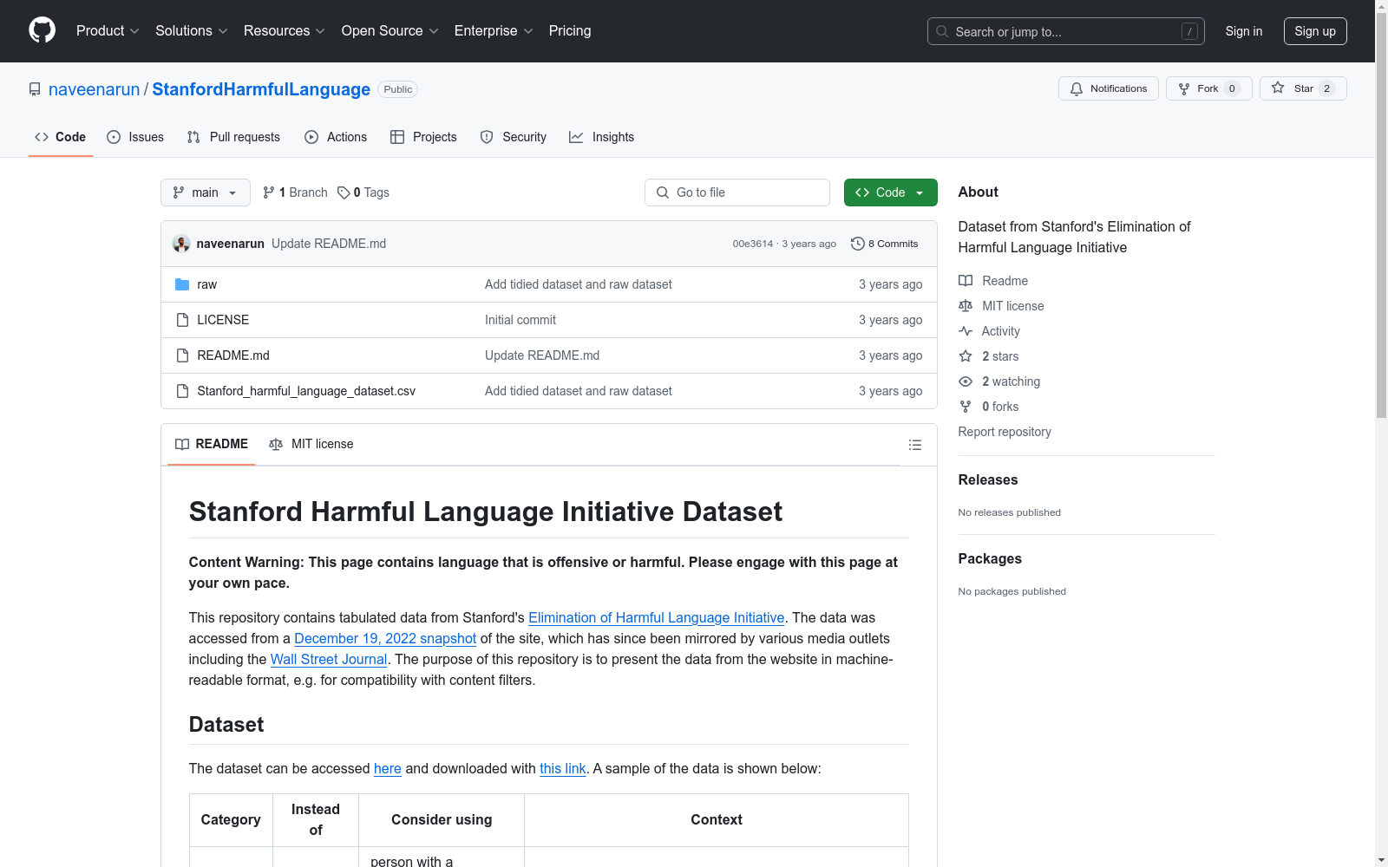Click the 'here' dataset access link
The height and width of the screenshot is (867, 1388).
coord(388,768)
